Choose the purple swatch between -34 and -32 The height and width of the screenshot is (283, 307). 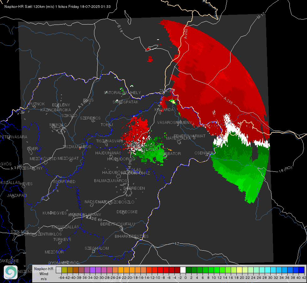click(x=93, y=270)
